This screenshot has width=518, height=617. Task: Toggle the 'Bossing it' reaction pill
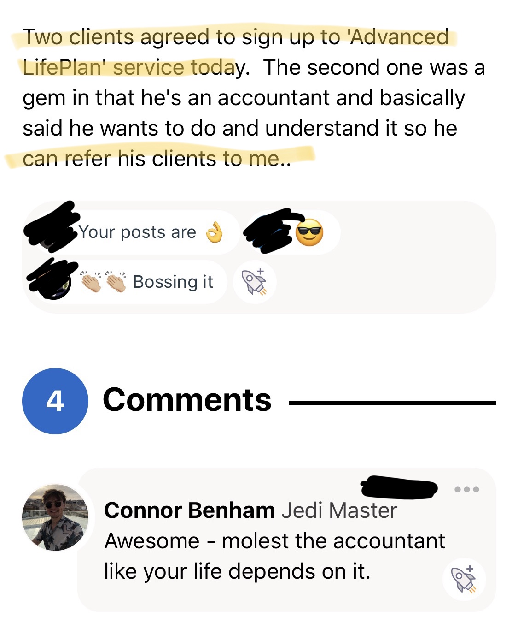[127, 282]
